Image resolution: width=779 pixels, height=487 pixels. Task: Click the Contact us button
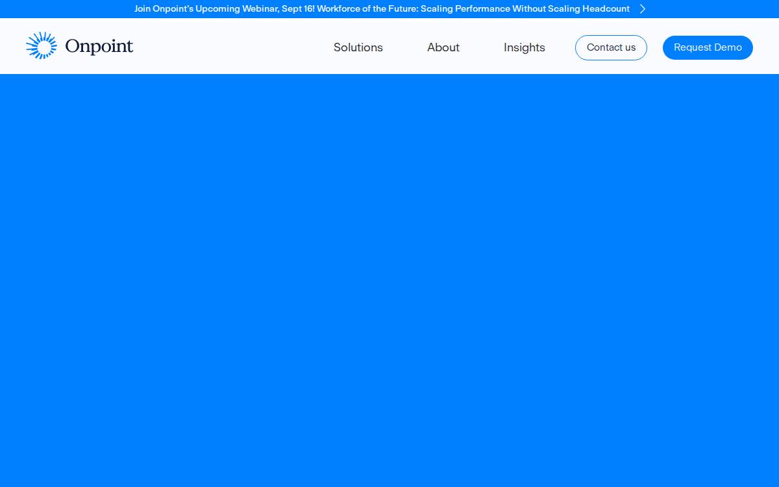point(611,47)
